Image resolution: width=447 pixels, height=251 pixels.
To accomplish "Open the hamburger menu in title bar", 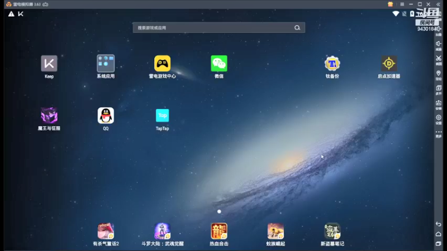I will pyautogui.click(x=402, y=4).
